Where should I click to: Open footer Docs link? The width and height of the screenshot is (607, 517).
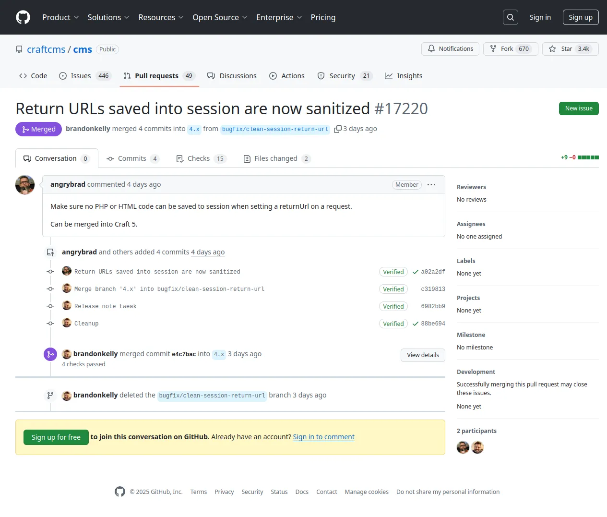click(x=302, y=492)
